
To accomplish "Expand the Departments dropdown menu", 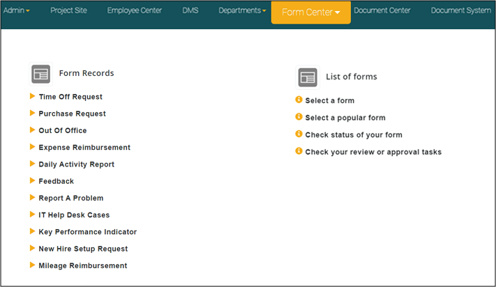I will click(242, 11).
